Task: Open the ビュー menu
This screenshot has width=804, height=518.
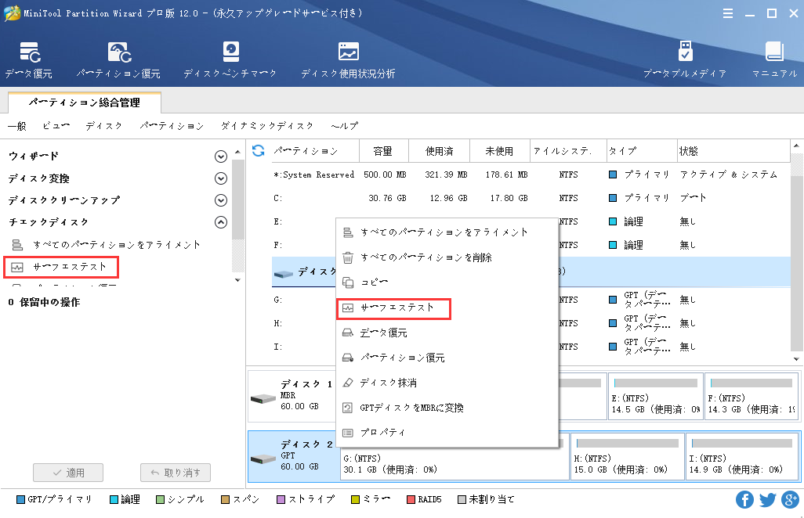Action: coord(56,126)
